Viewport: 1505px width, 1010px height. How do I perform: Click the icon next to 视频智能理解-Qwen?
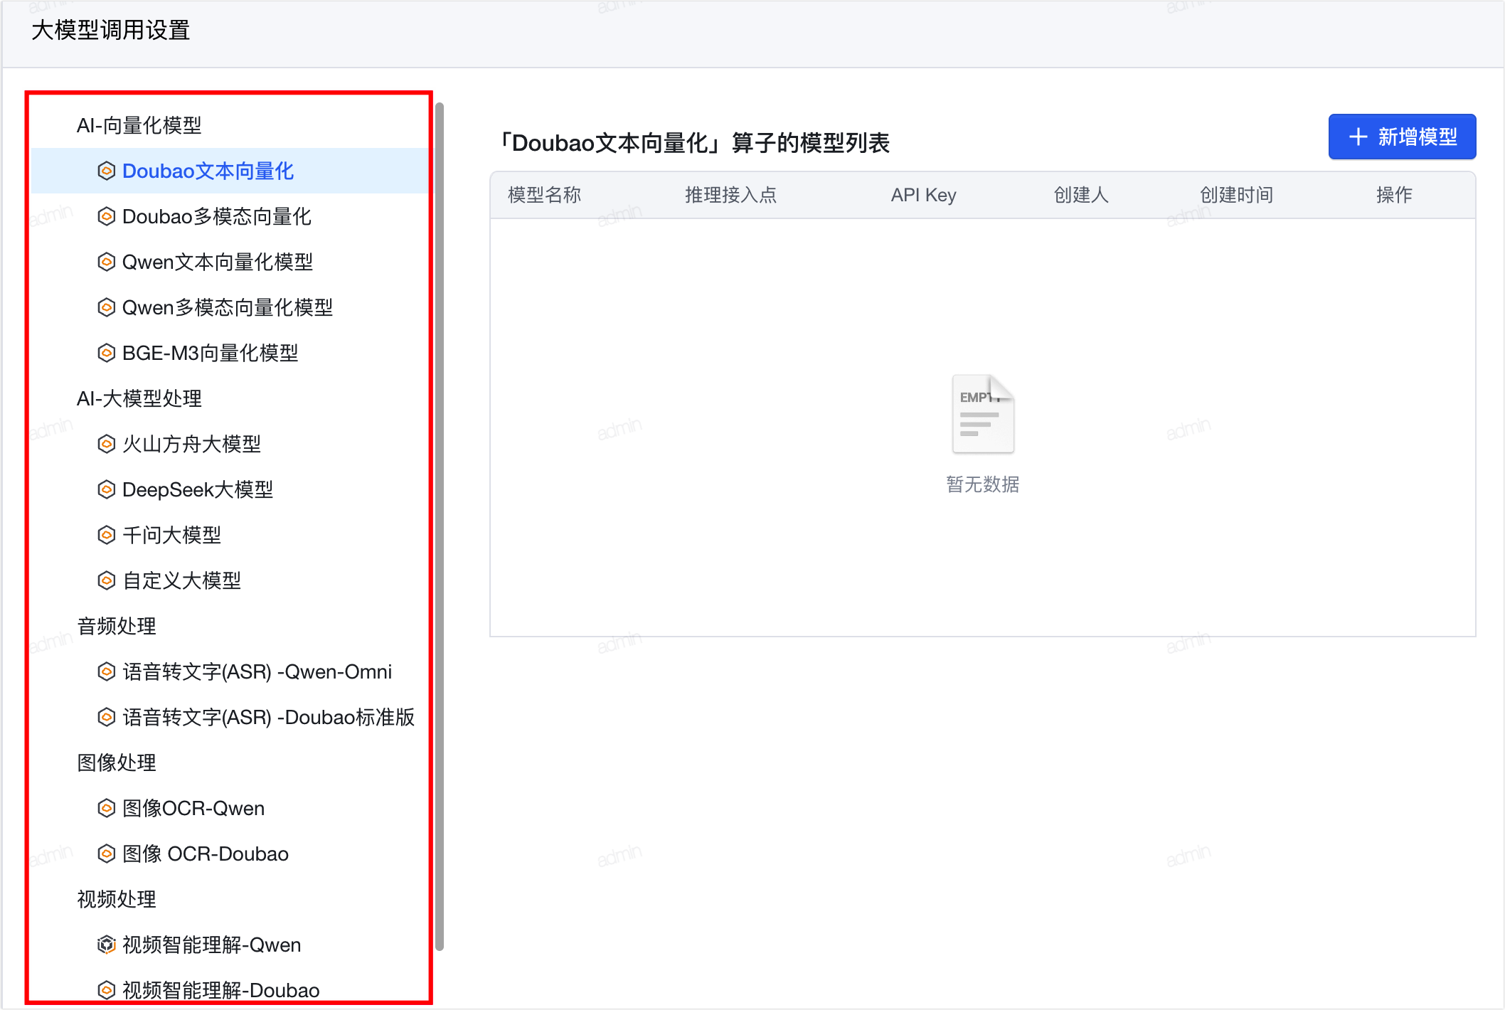click(106, 945)
